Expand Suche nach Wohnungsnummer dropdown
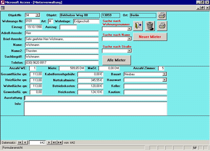Image resolution: width=210 pixels, height=151 pixels. pyautogui.click(x=129, y=29)
